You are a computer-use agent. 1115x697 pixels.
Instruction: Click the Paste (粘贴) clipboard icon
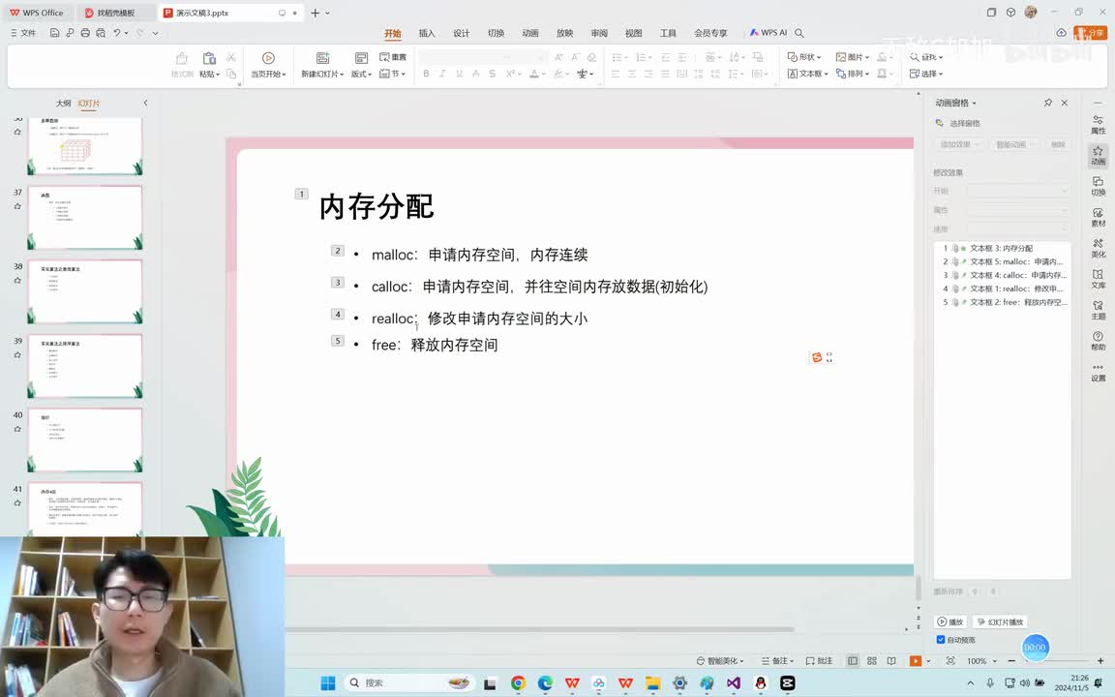(x=208, y=58)
